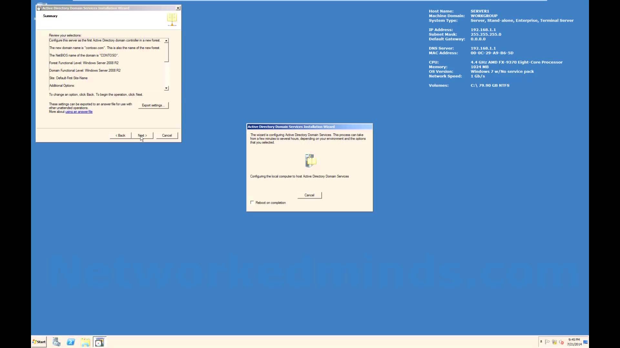Launch Server Manager from the taskbar
Image resolution: width=620 pixels, height=348 pixels.
click(57, 342)
